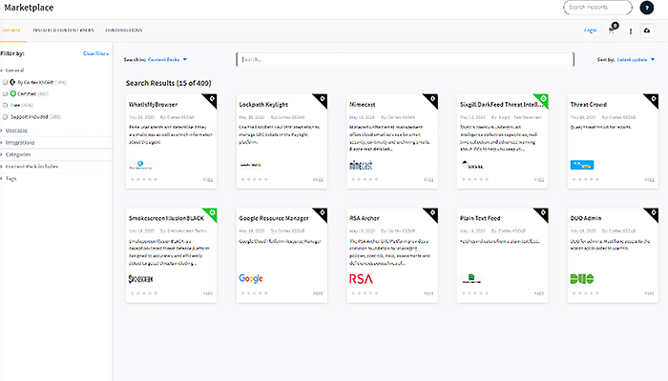
Task: Open the three-dot more options menu
Action: click(631, 30)
